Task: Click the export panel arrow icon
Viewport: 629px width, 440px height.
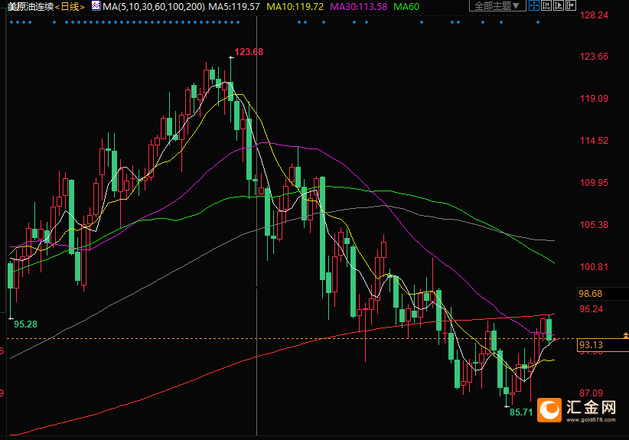Action: [x=571, y=5]
